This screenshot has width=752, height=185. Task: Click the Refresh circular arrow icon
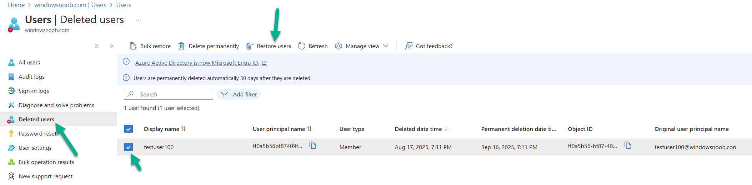[x=302, y=46]
